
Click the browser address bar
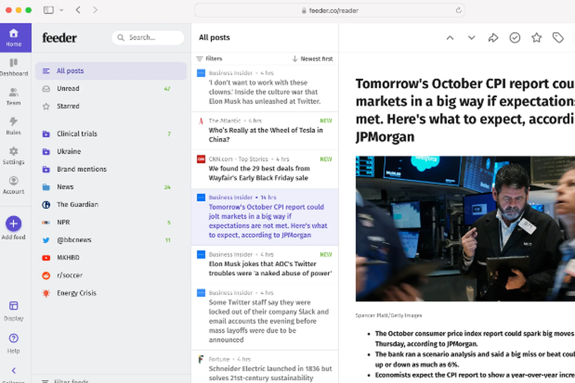[329, 10]
